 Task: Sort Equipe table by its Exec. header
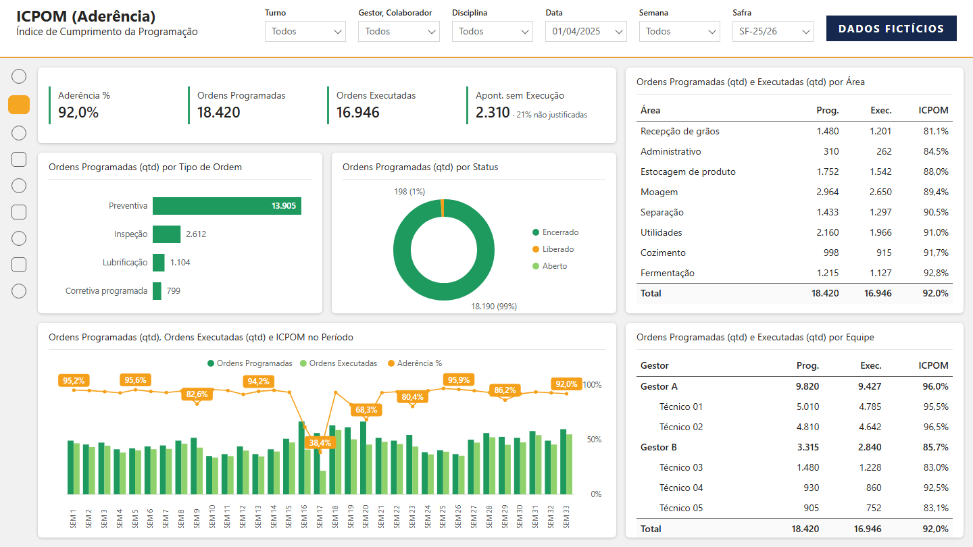tap(871, 365)
